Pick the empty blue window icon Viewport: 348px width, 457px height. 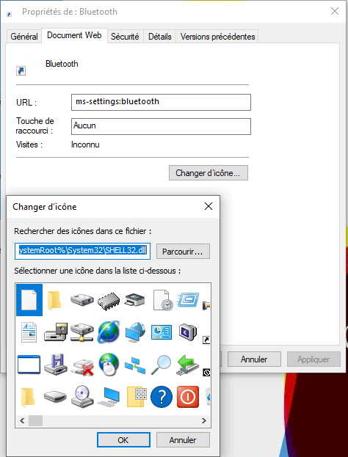pos(29,365)
